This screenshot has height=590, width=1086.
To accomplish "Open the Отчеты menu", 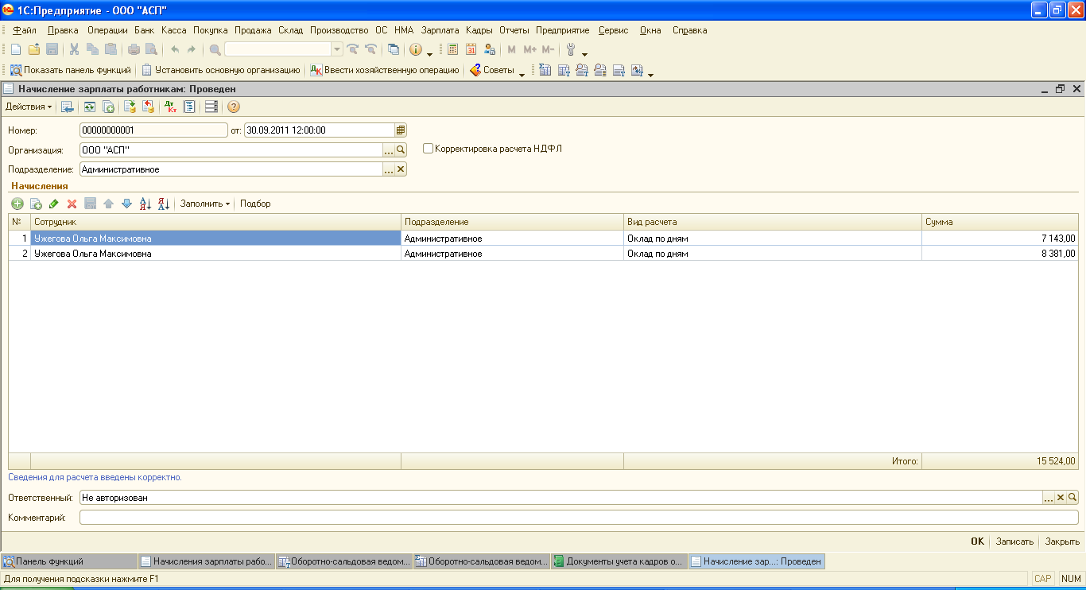I will click(x=514, y=30).
